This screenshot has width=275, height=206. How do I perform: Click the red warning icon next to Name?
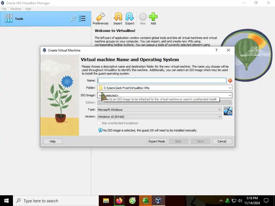coord(230,80)
